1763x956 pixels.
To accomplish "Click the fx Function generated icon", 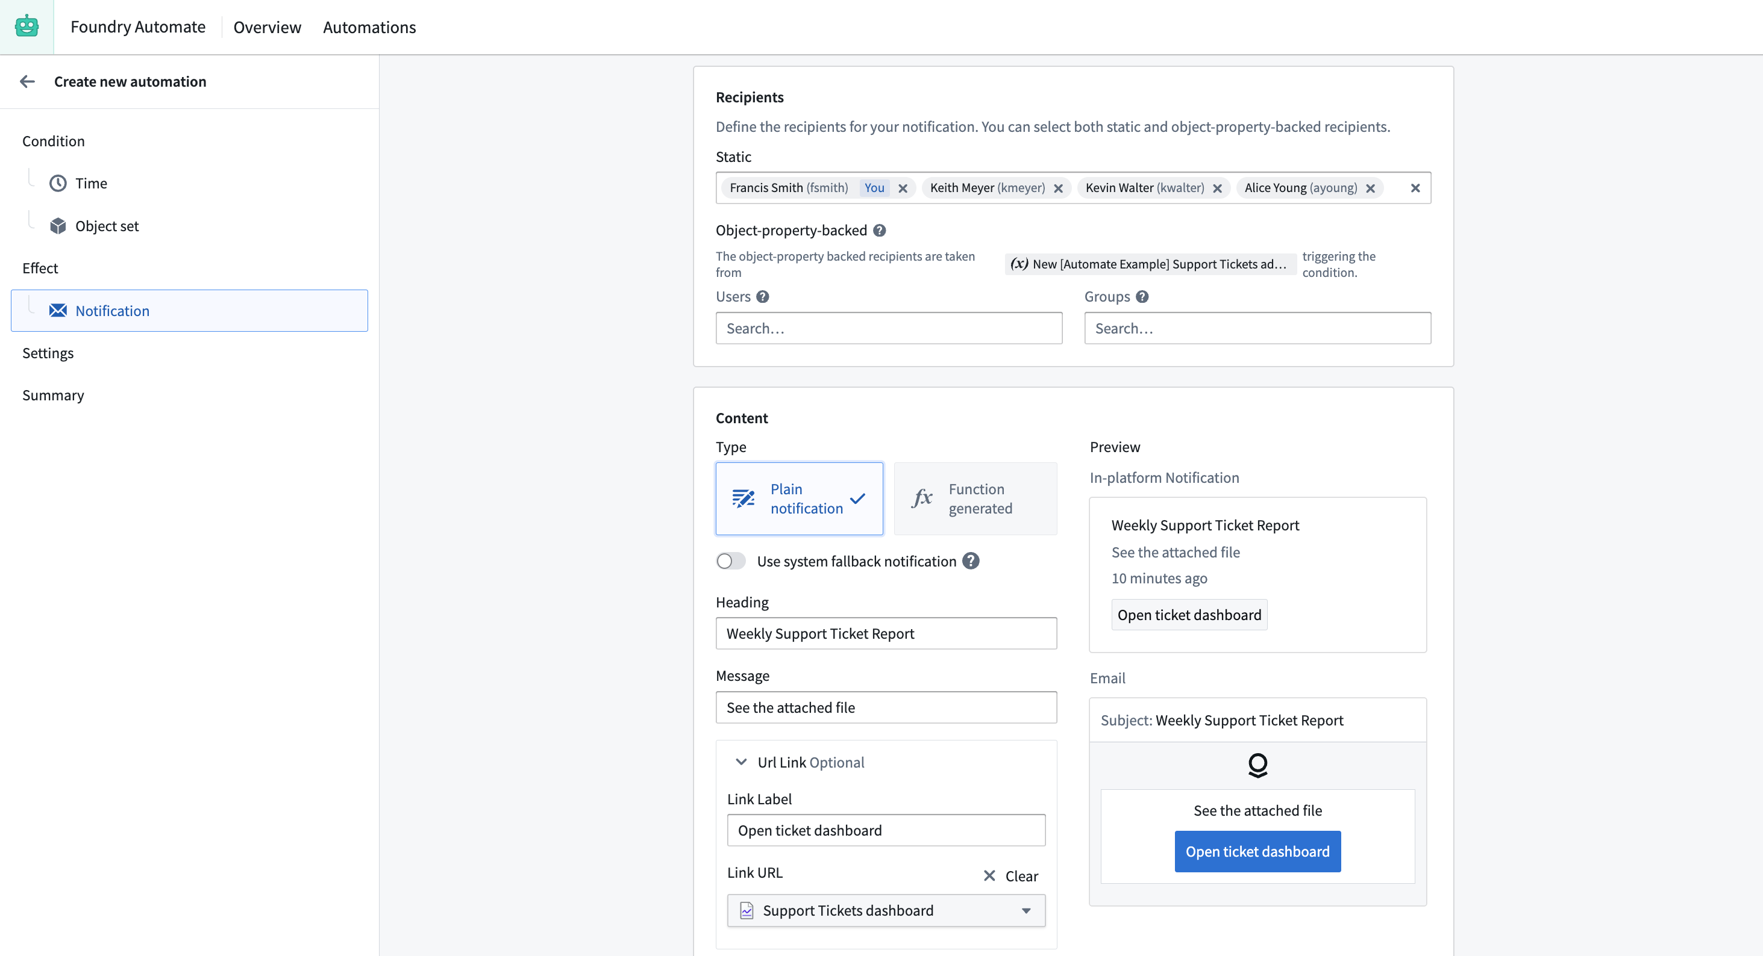I will pos(922,498).
